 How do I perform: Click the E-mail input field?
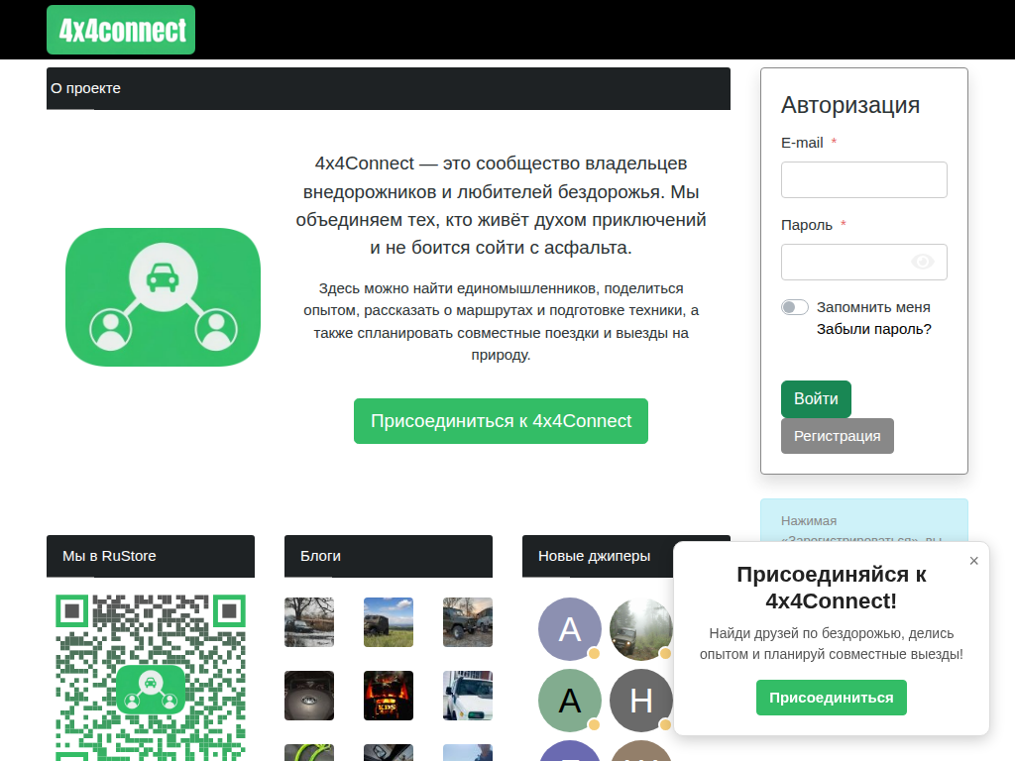click(x=863, y=179)
